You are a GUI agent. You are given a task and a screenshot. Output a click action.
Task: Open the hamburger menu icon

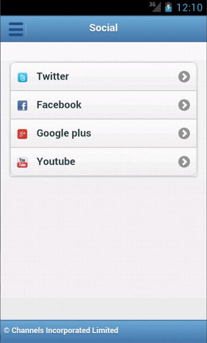[16, 29]
